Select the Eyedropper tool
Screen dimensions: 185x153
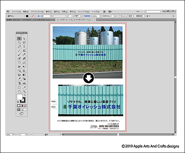click(19, 79)
